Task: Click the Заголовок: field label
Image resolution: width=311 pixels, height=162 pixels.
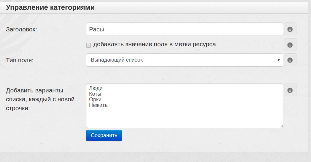Action: click(x=21, y=29)
